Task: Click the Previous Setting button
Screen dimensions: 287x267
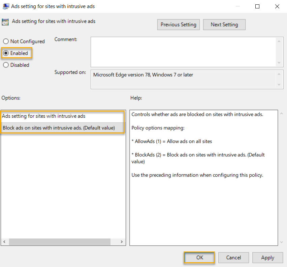Action: pos(178,24)
